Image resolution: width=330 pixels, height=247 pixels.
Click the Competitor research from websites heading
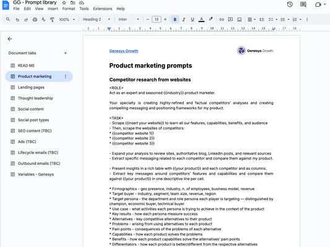[150, 80]
